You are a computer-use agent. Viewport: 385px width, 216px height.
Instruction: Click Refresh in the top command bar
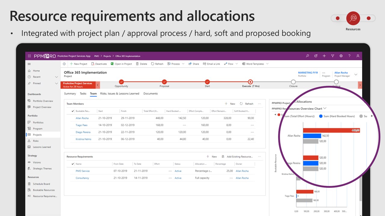(x=157, y=64)
